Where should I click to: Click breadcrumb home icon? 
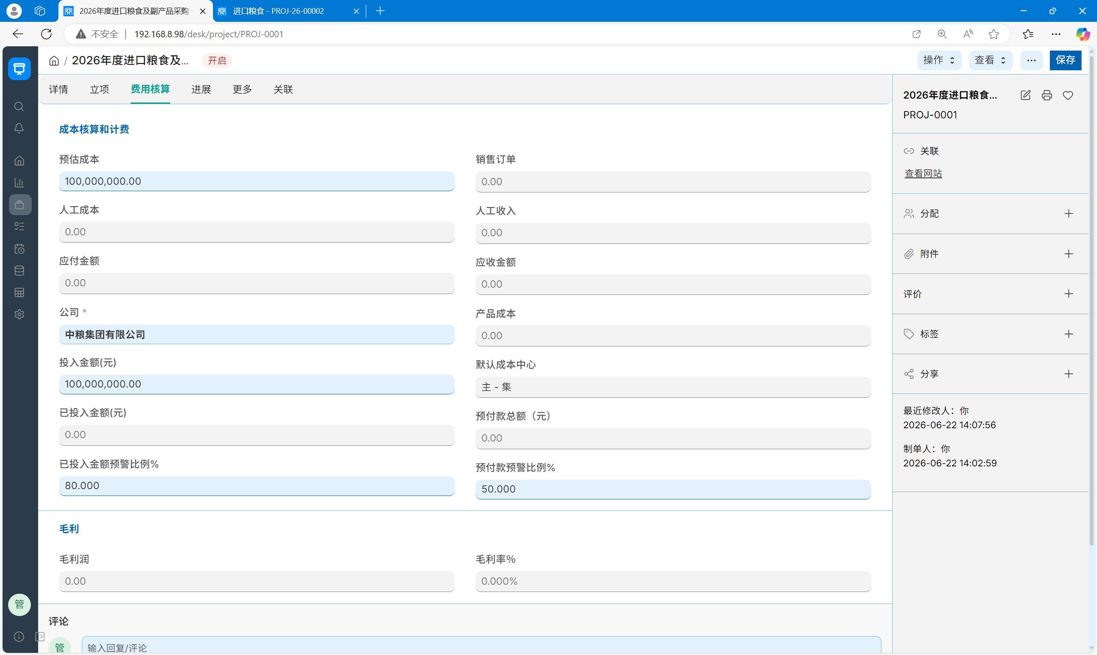[54, 60]
